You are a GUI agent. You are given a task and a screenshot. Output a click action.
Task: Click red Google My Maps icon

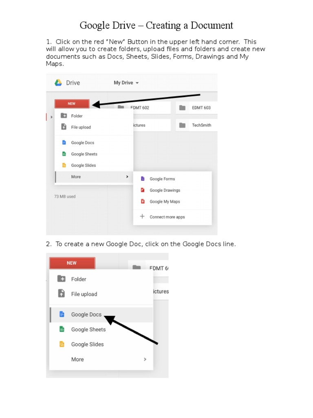click(x=143, y=201)
